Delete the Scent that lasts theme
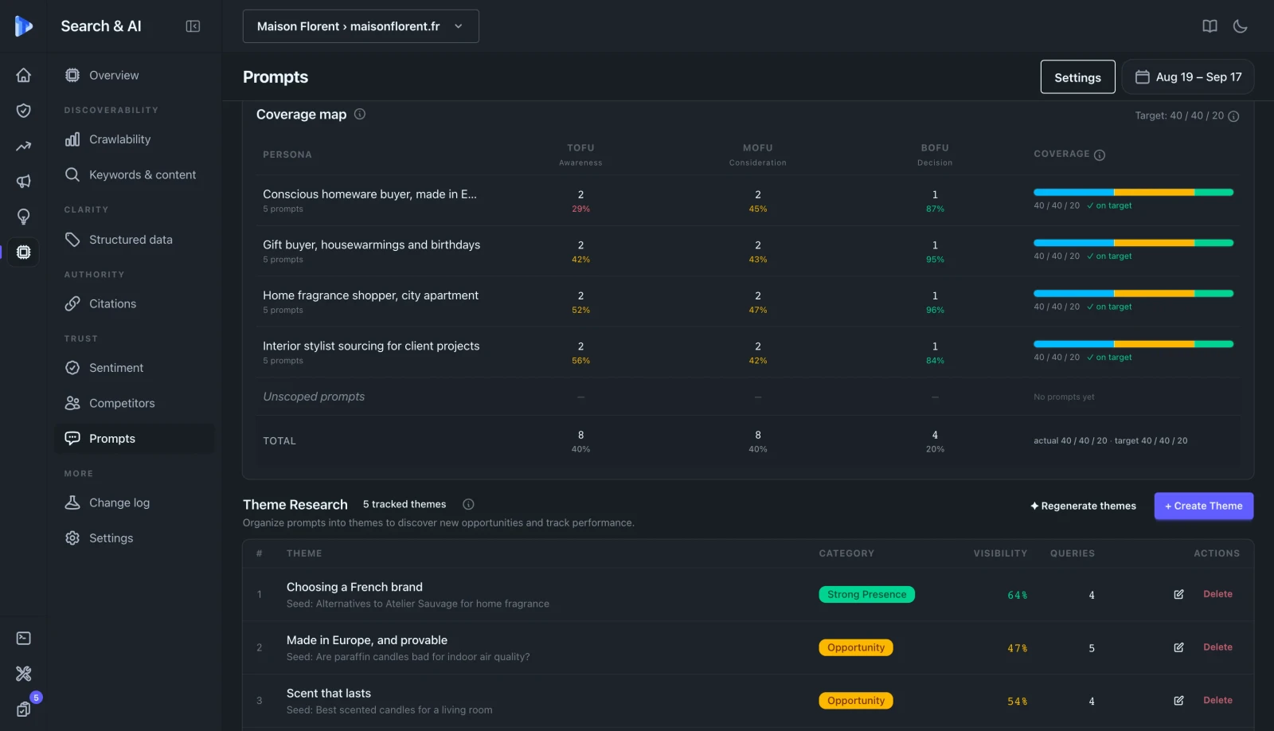This screenshot has height=731, width=1274. click(1217, 700)
